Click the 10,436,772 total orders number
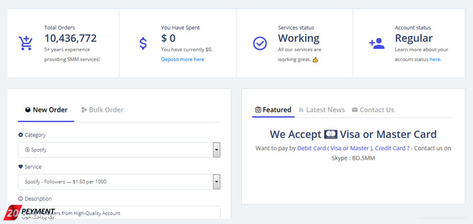This screenshot has width=473, height=224. [70, 38]
